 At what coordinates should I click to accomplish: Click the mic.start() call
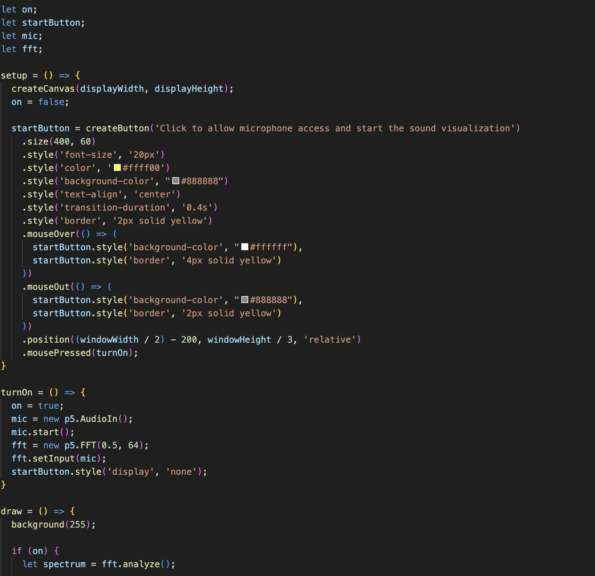(40, 432)
